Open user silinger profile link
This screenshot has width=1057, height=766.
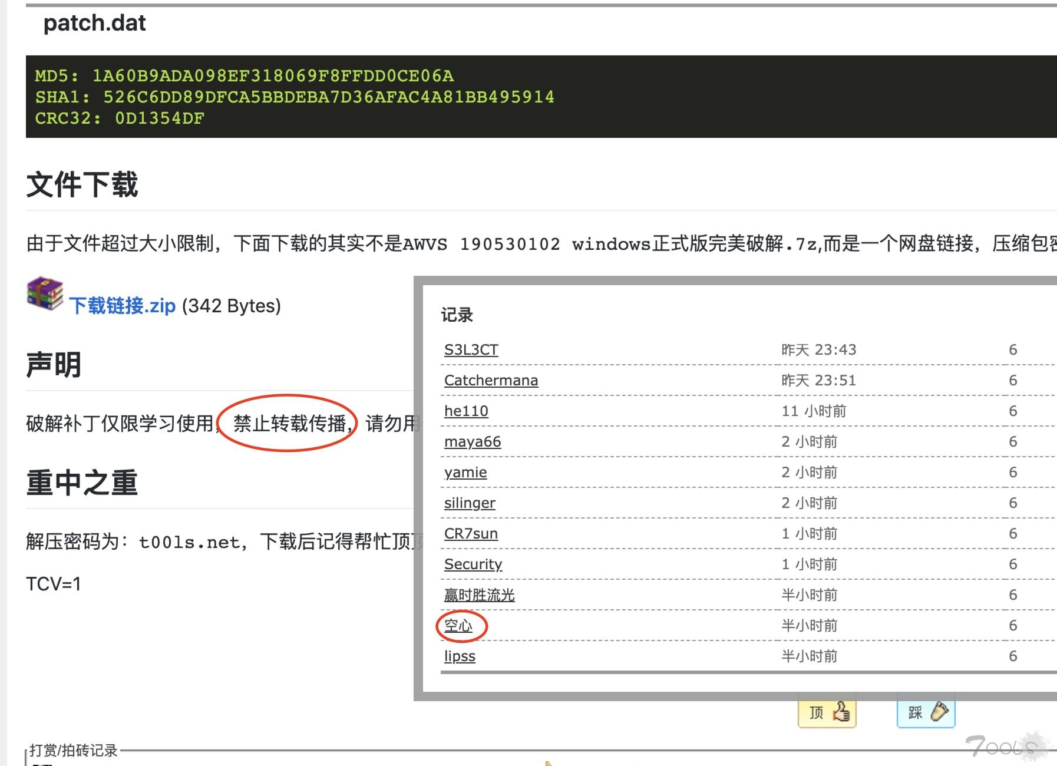(470, 503)
